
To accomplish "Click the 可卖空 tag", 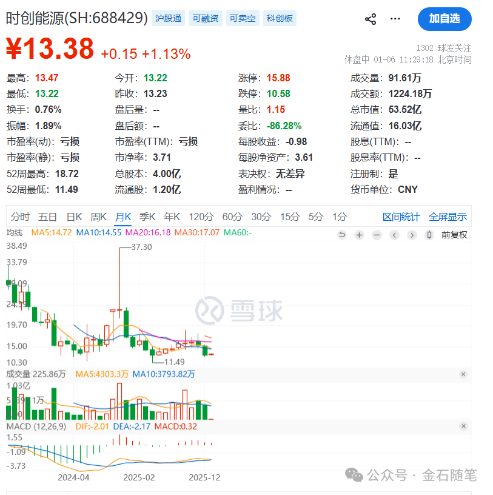I will point(243,18).
